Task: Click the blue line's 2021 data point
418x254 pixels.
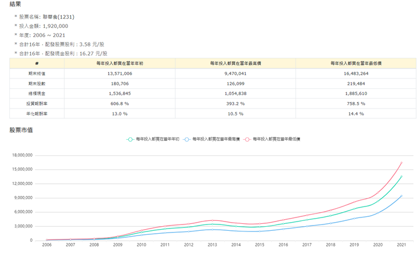Action: (401, 196)
